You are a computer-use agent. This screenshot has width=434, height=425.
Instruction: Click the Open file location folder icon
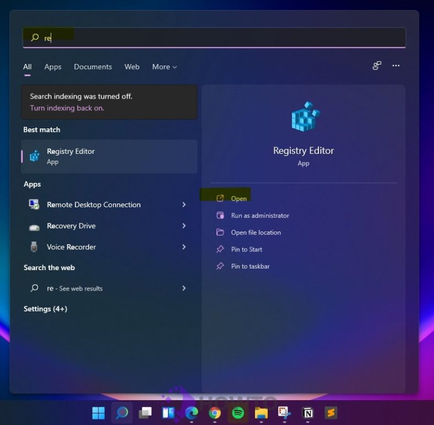point(220,232)
